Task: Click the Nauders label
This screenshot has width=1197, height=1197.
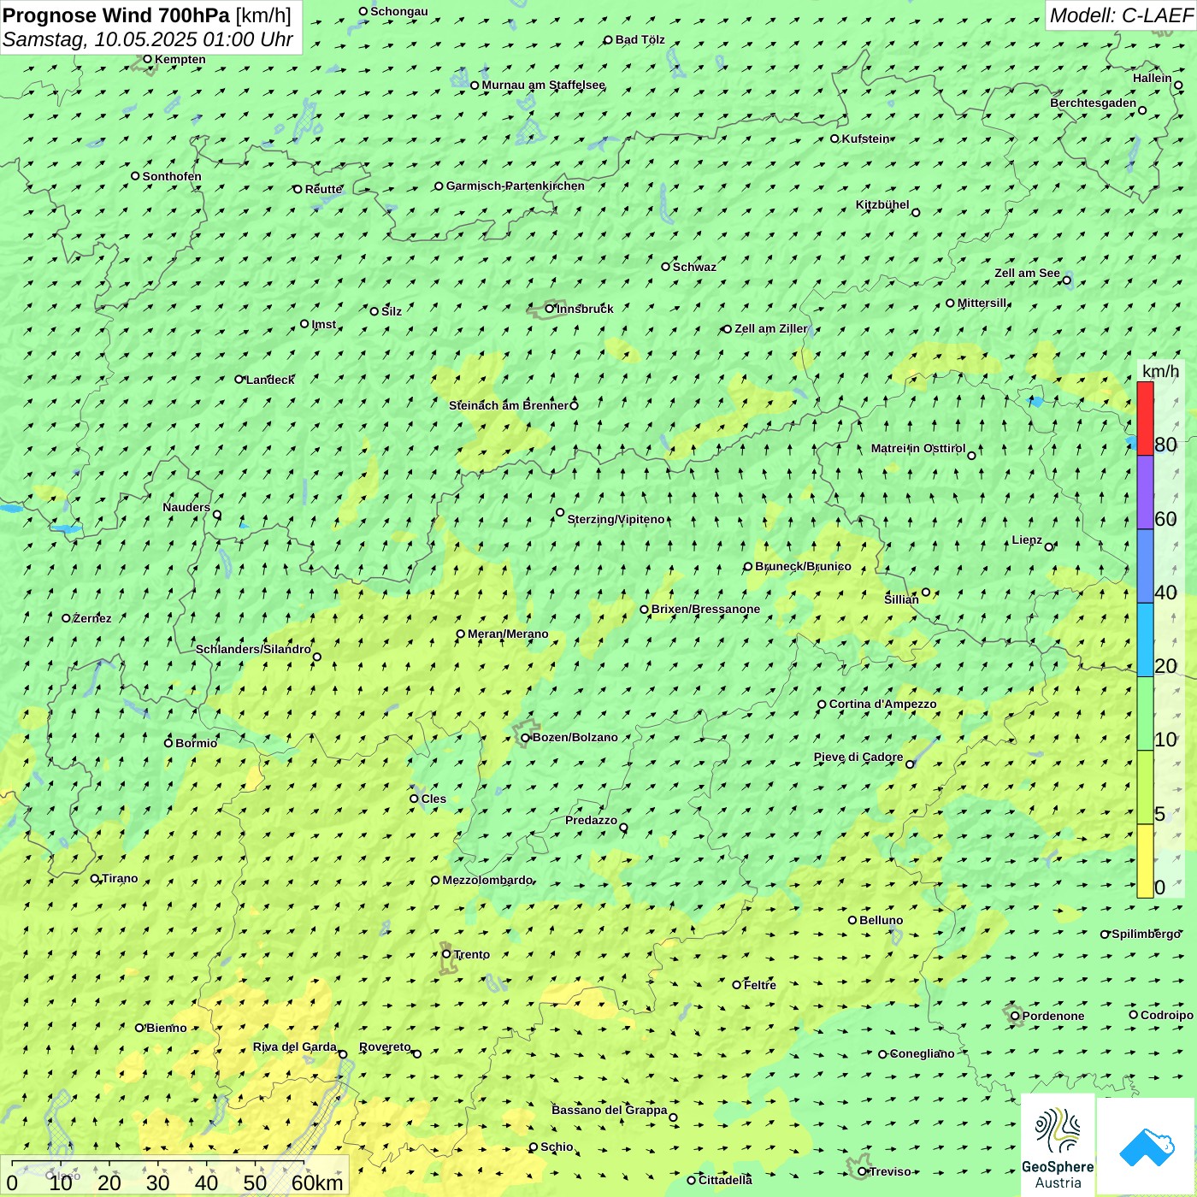Action: [x=186, y=507]
